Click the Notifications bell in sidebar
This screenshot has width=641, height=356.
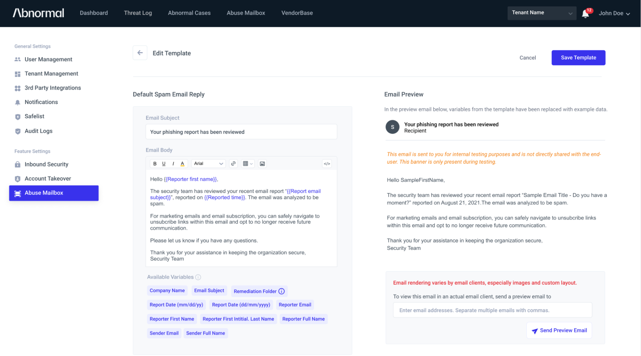[x=18, y=102]
